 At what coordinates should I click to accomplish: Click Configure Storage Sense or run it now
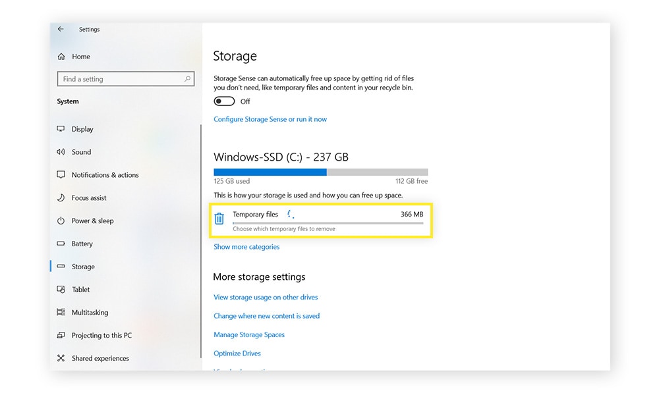tap(270, 119)
